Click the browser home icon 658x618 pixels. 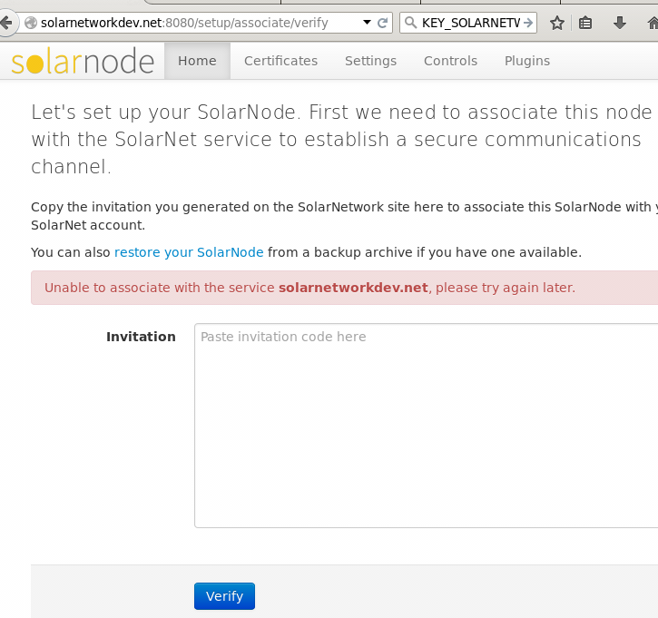pos(653,23)
